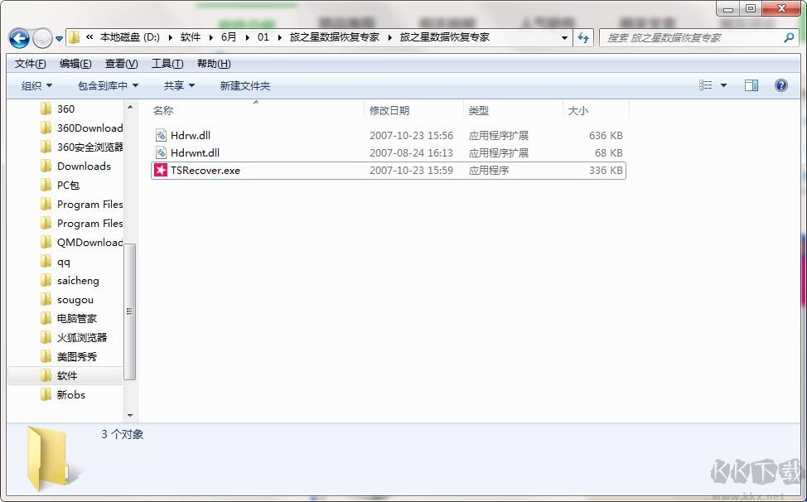This screenshot has width=807, height=502.
Task: Show the preview pane
Action: tap(751, 84)
